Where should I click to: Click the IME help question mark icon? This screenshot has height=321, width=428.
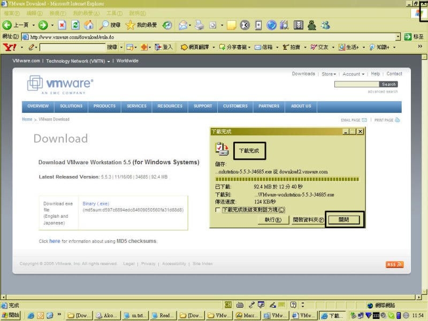[x=293, y=304]
